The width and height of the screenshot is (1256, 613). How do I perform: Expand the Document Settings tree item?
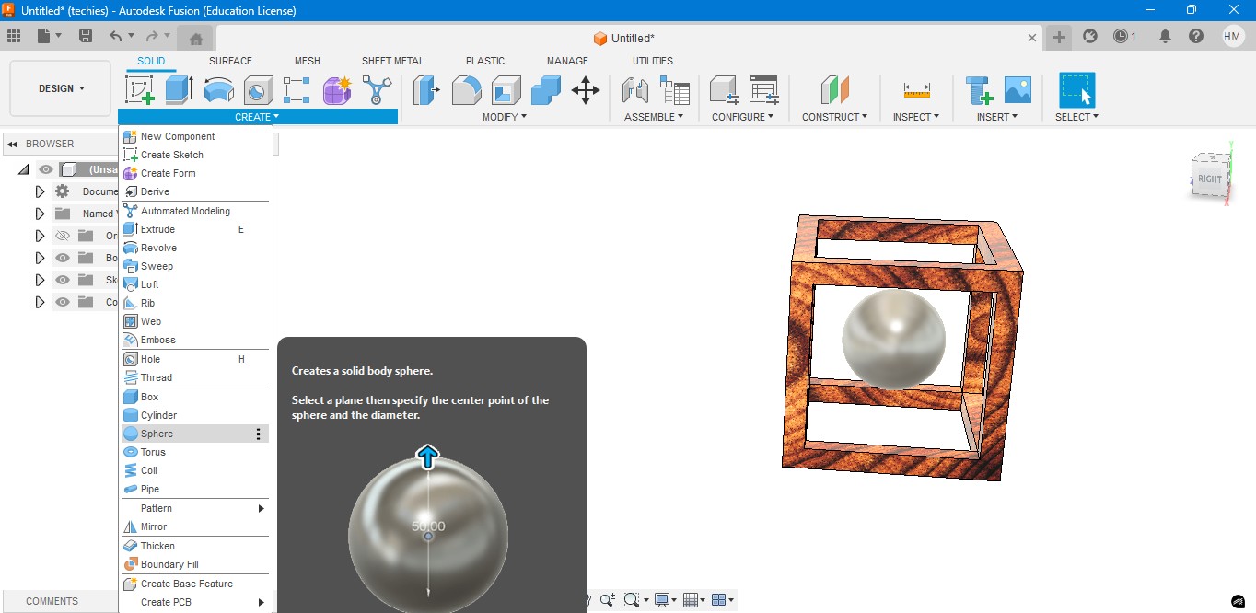click(40, 191)
